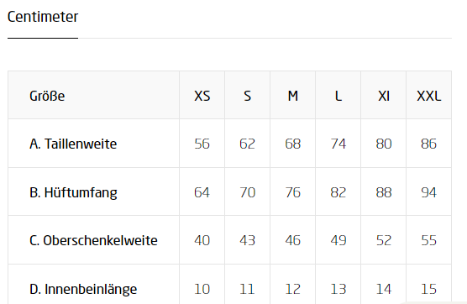
Task: Click Taillenweite value 86 for XXL
Action: point(429,144)
